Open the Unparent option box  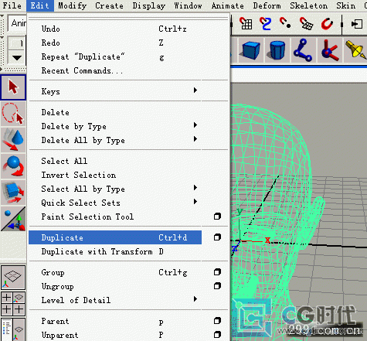217,335
